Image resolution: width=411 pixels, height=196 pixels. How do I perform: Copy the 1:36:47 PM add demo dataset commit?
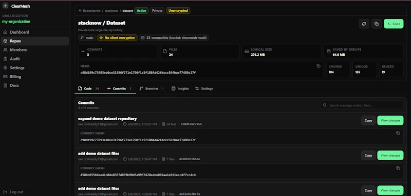(x=368, y=156)
